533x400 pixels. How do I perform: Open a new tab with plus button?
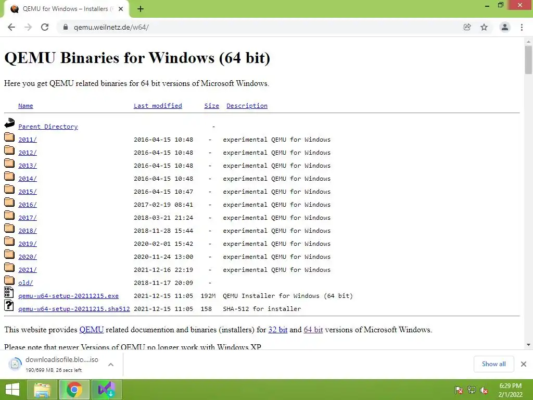coord(141,9)
